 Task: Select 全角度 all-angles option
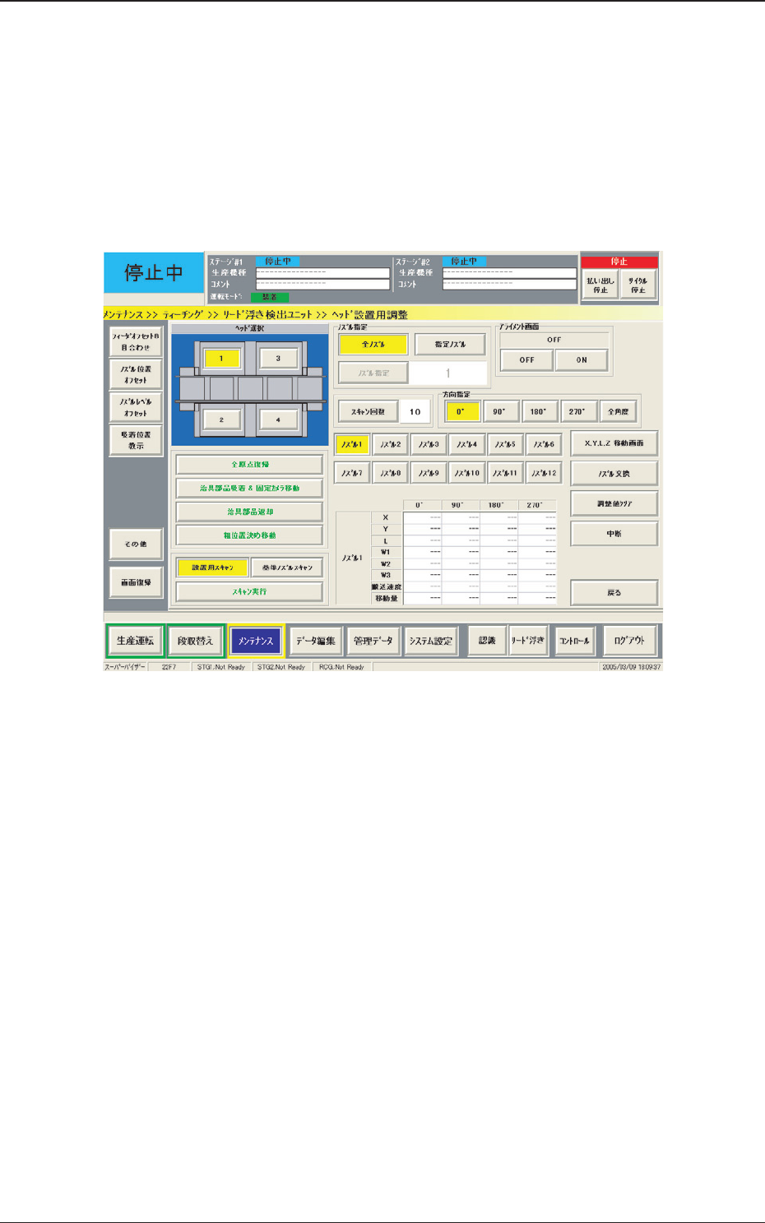(x=619, y=411)
